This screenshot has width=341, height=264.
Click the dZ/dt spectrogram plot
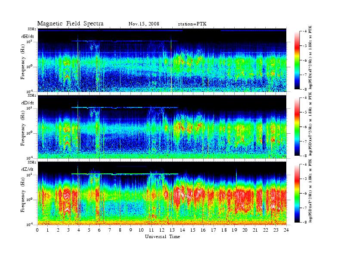(x=162, y=193)
